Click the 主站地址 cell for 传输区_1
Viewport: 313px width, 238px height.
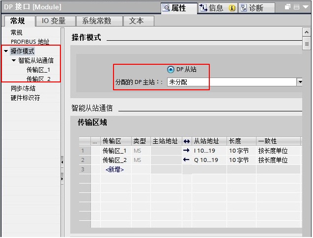pos(166,151)
